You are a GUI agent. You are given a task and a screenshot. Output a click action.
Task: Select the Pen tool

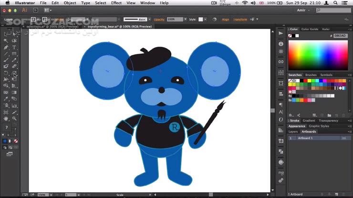[6, 48]
